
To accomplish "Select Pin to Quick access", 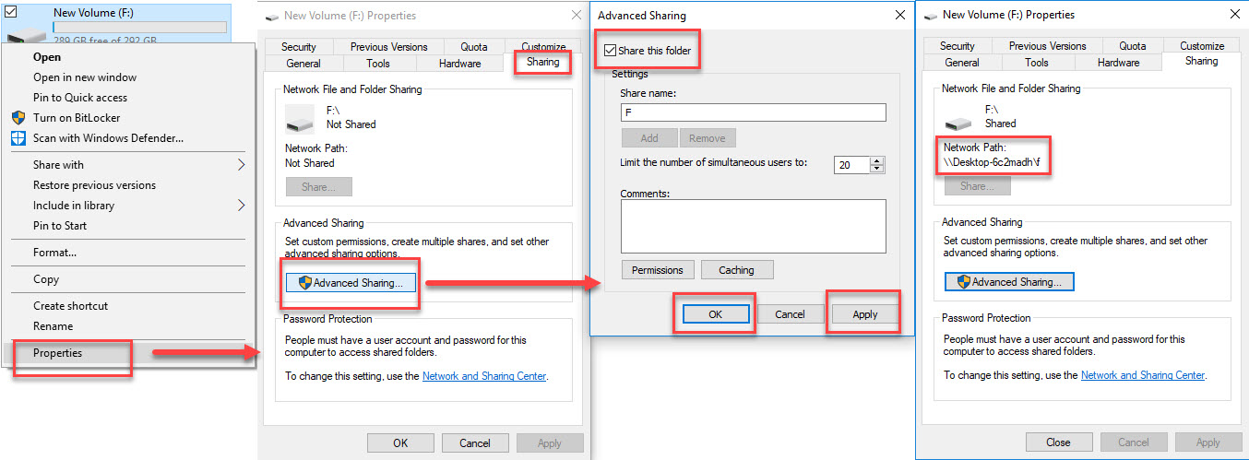I will coord(80,98).
